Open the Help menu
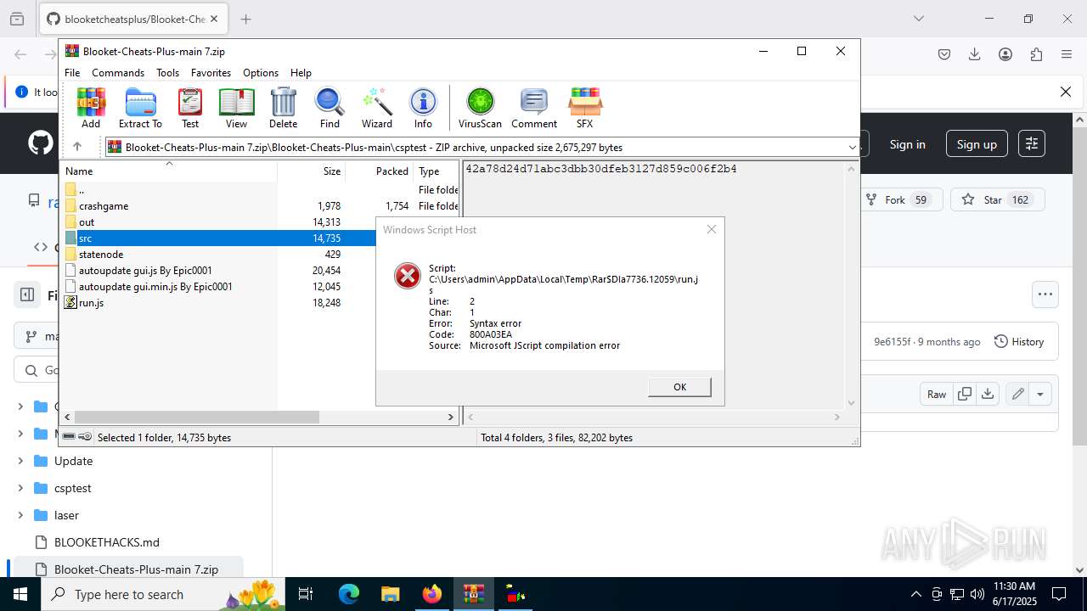 pos(301,73)
